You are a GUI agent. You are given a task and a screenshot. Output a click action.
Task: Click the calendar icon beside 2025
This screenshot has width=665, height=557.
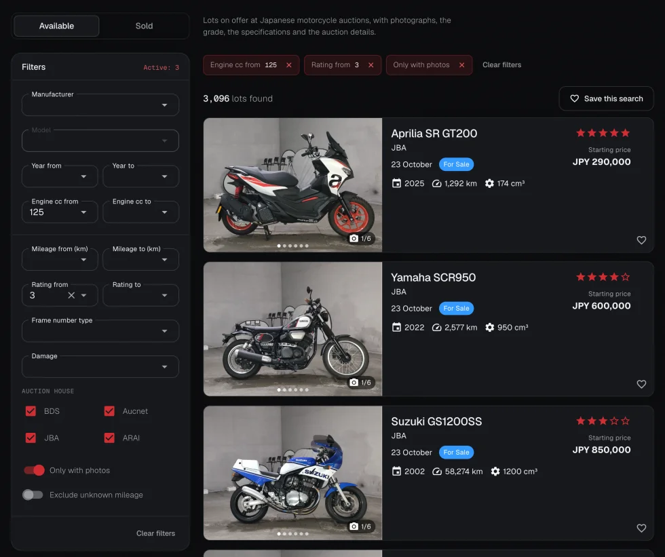(x=396, y=183)
